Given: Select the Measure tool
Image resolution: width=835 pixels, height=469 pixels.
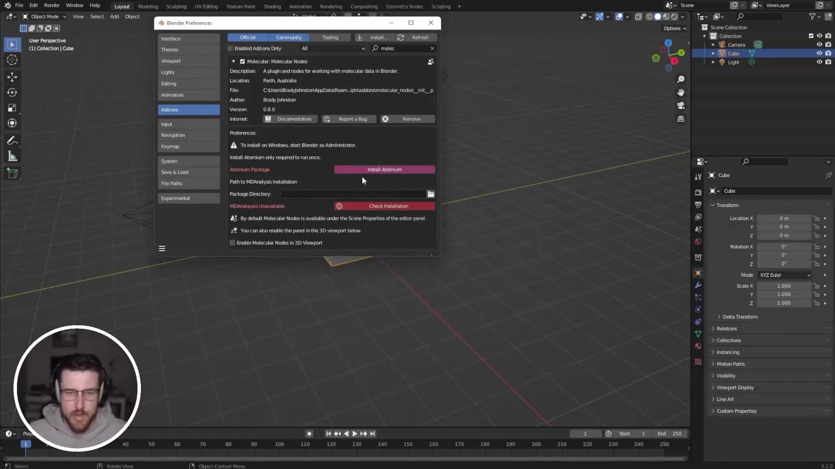Looking at the screenshot, I should tap(12, 156).
